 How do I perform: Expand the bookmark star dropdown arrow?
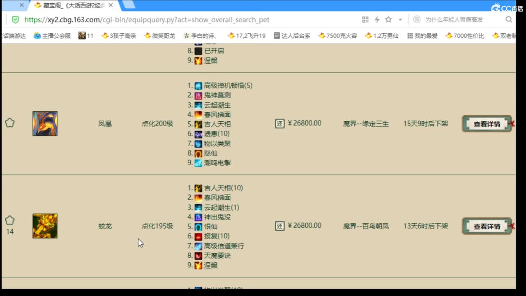[x=400, y=20]
